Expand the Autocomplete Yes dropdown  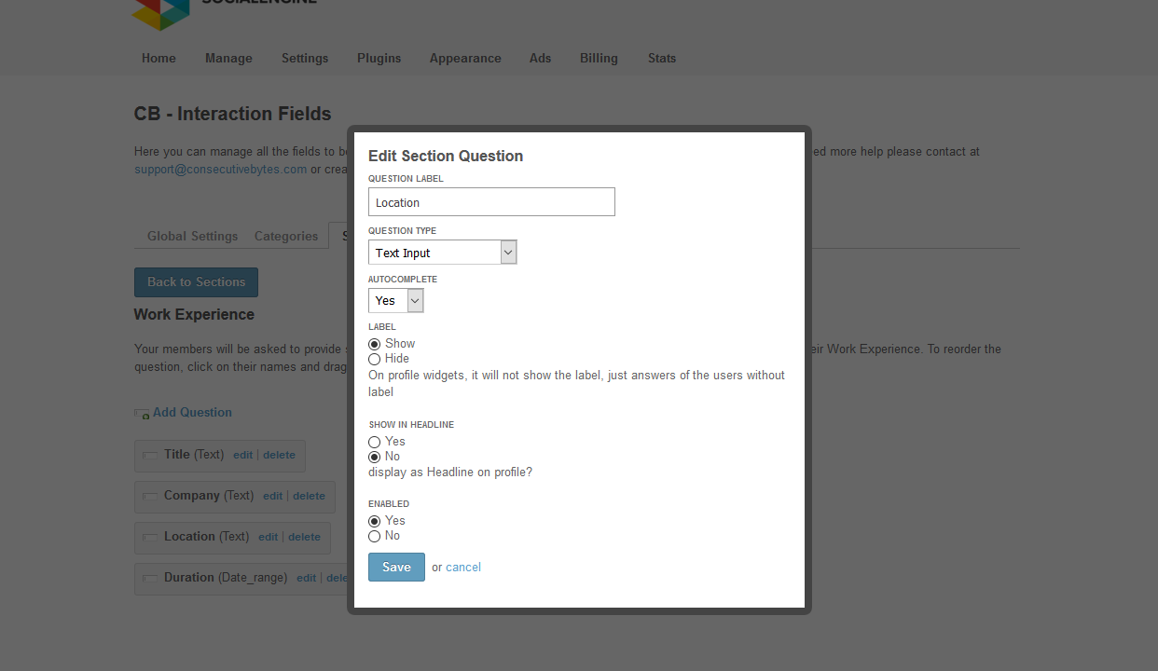click(395, 300)
